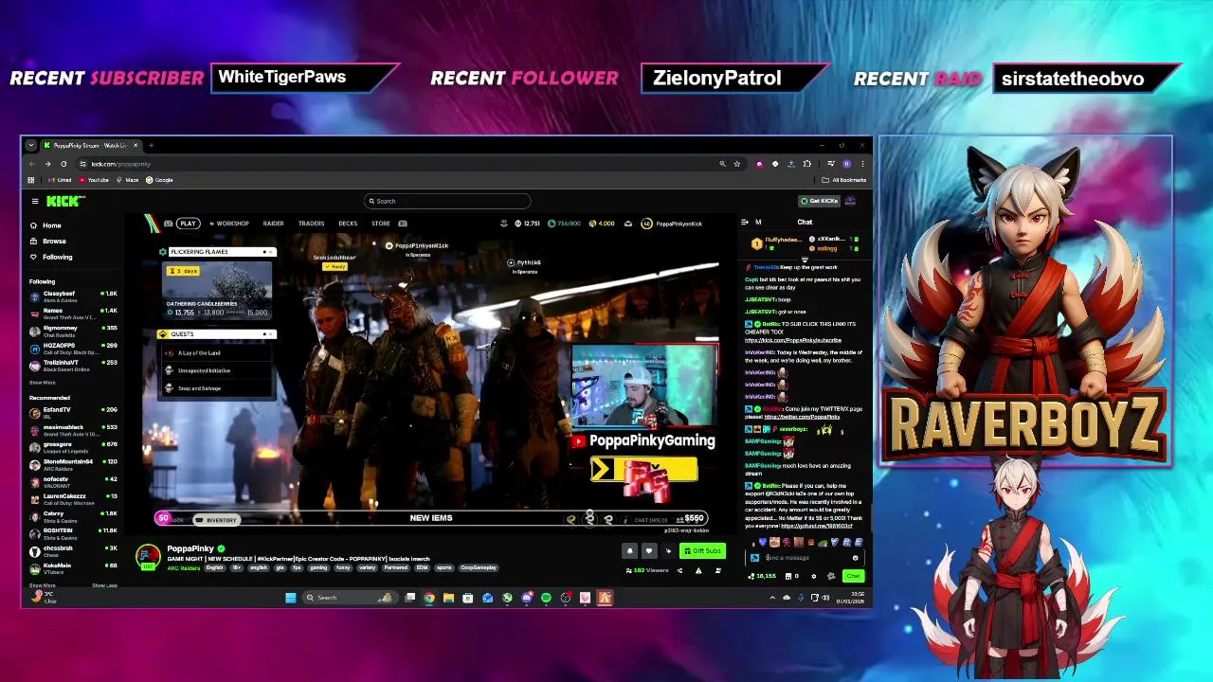This screenshot has width=1213, height=682.
Task: Report stream via warning icon
Action: click(698, 570)
